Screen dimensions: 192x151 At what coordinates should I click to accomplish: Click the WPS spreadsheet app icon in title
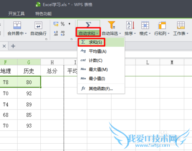(38, 5)
